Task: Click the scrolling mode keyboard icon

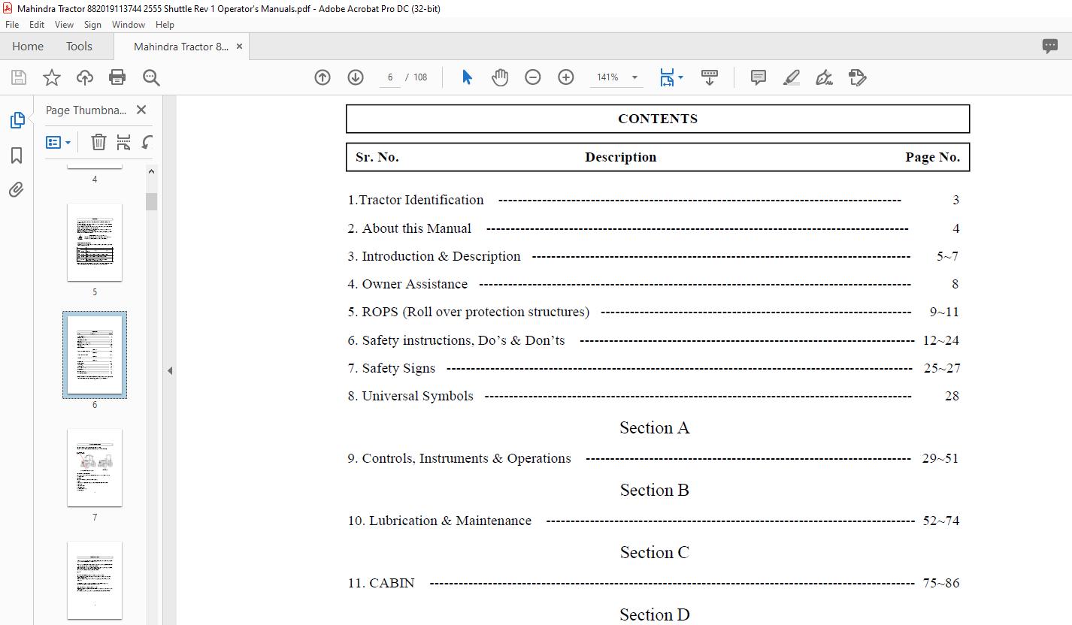Action: point(710,77)
